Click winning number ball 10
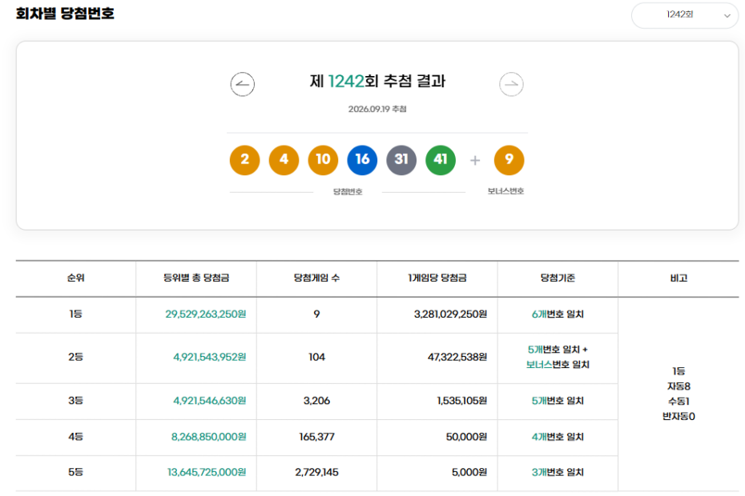 tap(323, 160)
